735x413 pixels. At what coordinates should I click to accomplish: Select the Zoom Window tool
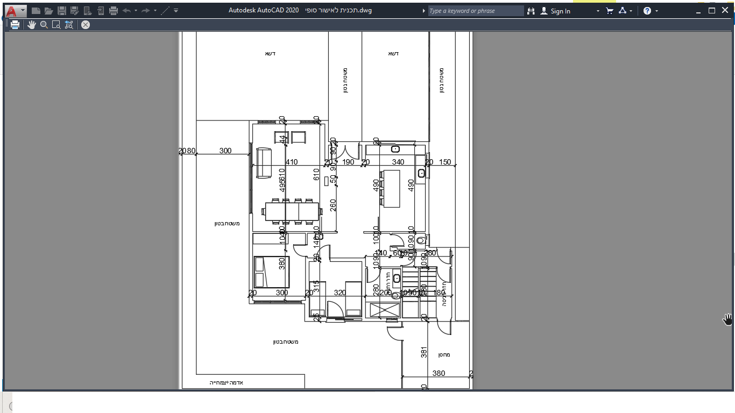tap(56, 25)
